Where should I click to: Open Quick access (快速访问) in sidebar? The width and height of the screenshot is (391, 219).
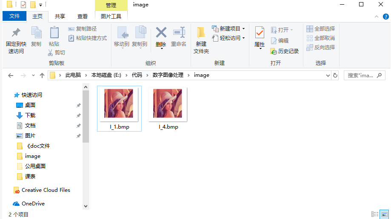[28, 95]
